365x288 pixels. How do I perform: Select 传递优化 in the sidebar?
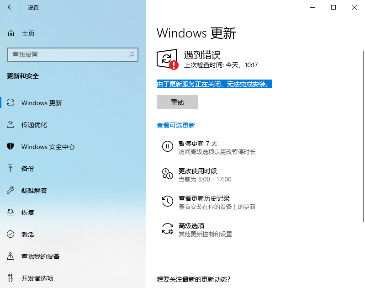34,125
